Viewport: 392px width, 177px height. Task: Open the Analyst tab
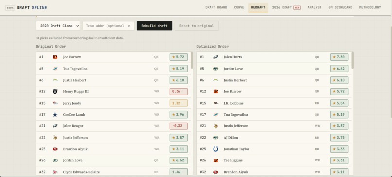pos(314,7)
